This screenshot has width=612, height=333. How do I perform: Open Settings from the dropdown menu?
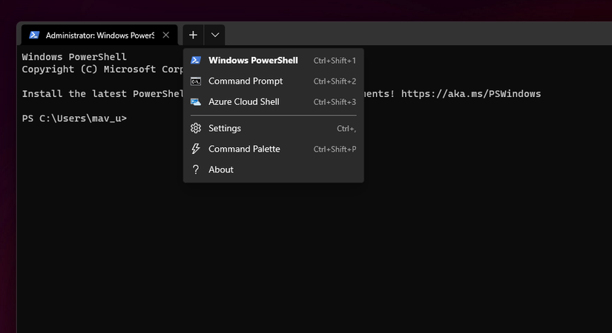coord(274,128)
